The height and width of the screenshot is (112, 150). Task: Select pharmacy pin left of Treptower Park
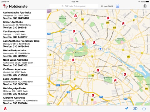[125, 74]
